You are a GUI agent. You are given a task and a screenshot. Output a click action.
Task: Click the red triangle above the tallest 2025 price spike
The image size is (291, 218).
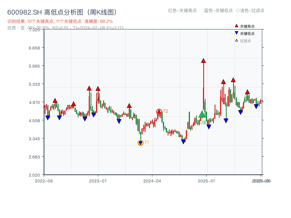pyautogui.click(x=203, y=61)
